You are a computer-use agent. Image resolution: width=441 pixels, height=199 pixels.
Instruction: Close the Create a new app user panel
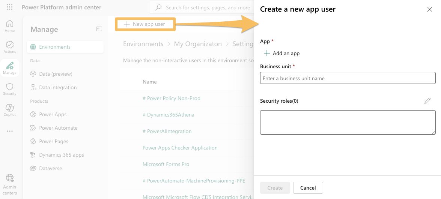[430, 9]
